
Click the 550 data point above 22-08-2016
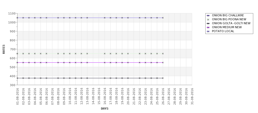[x=139, y=63]
